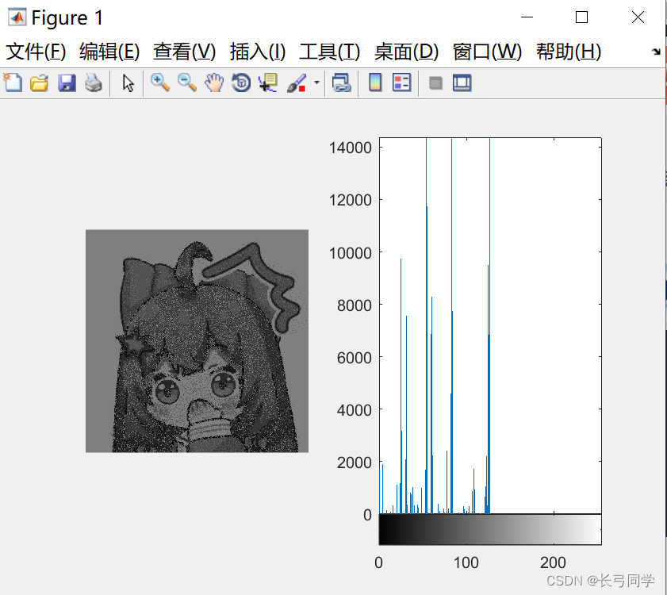Image resolution: width=667 pixels, height=595 pixels.
Task: Close the Figure 1 window
Action: point(638,17)
